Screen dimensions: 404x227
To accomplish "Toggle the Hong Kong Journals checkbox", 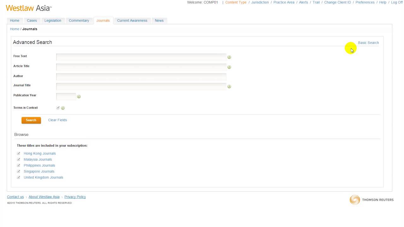I will pos(19,153).
